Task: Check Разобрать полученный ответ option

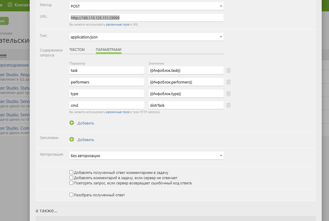Action: (71, 195)
